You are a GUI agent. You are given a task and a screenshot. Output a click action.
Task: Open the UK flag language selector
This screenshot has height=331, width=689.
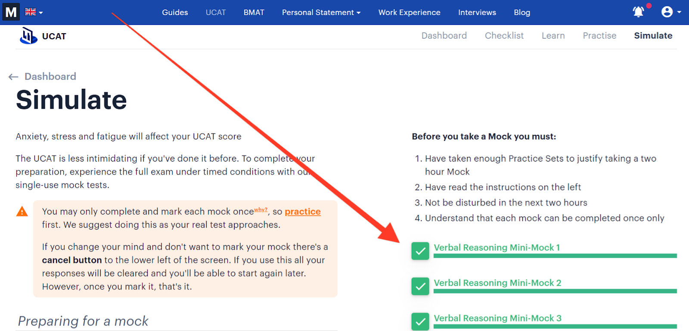[34, 12]
